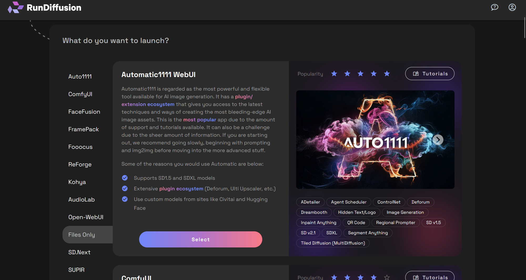The width and height of the screenshot is (526, 280).
Task: Follow the 'most popular' link
Action: 200,120
